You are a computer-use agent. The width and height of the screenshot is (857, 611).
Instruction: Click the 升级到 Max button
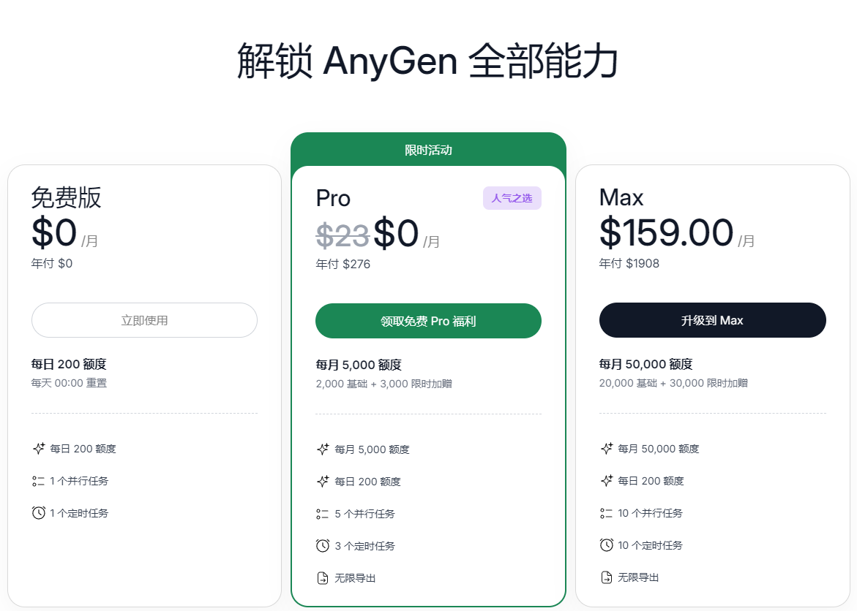tap(712, 319)
